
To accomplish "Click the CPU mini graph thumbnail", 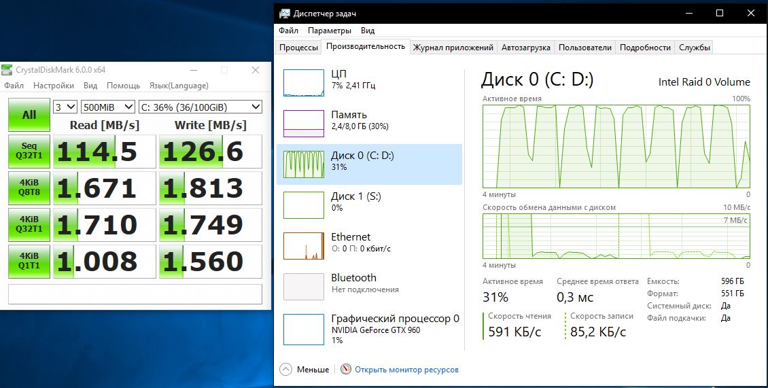I will [x=303, y=83].
